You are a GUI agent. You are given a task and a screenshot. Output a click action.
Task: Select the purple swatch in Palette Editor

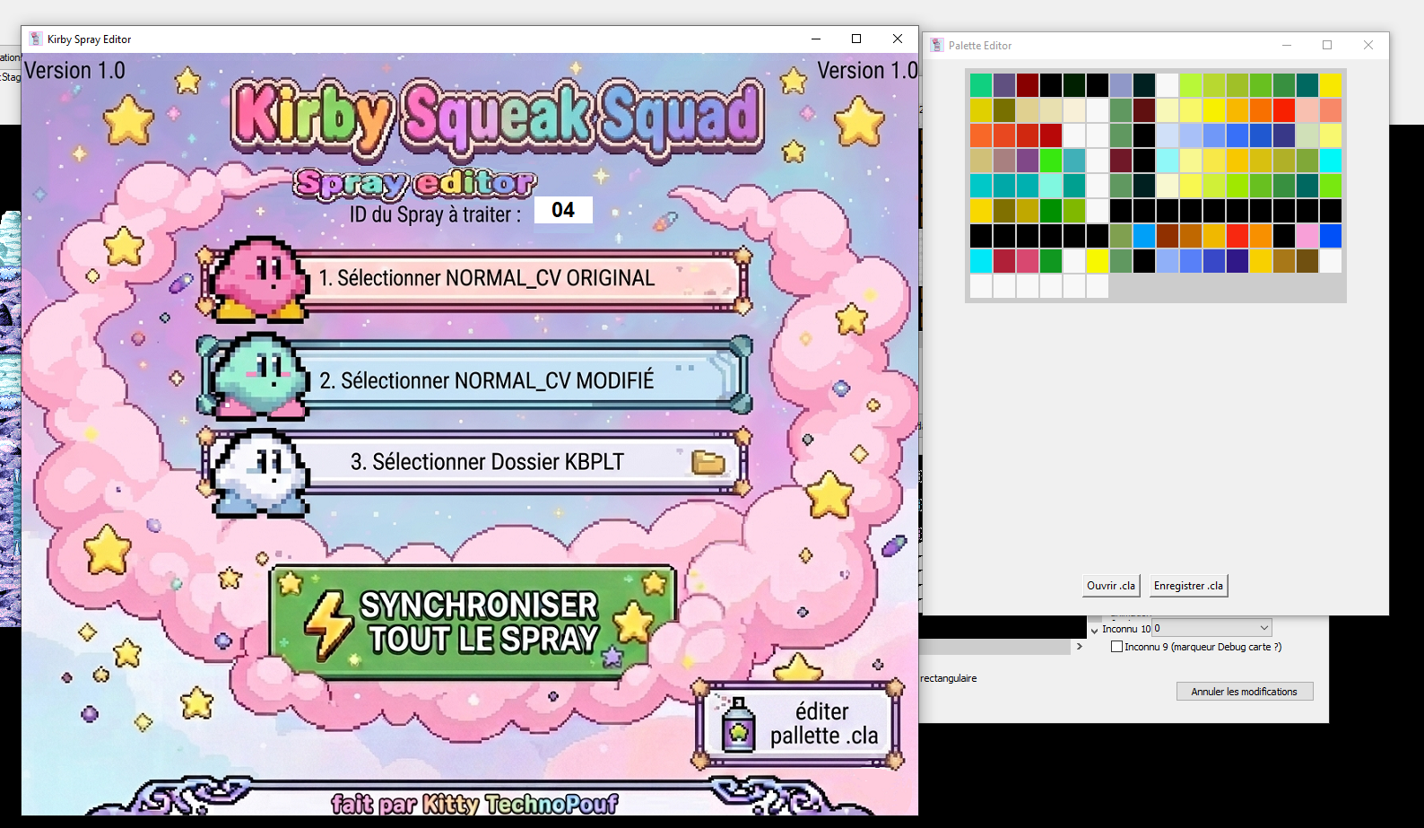1028,161
